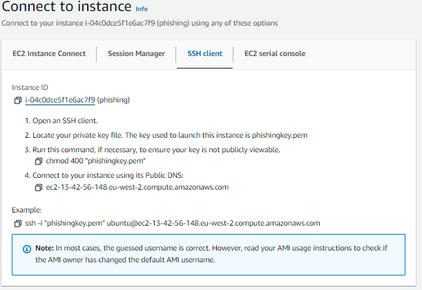Copy the Public DNS address
The width and height of the screenshot is (422, 290).
pos(39,187)
